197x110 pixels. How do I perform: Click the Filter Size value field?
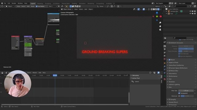tap(186, 91)
